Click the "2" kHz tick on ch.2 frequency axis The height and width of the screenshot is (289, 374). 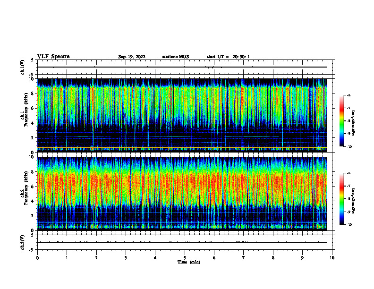point(33,216)
